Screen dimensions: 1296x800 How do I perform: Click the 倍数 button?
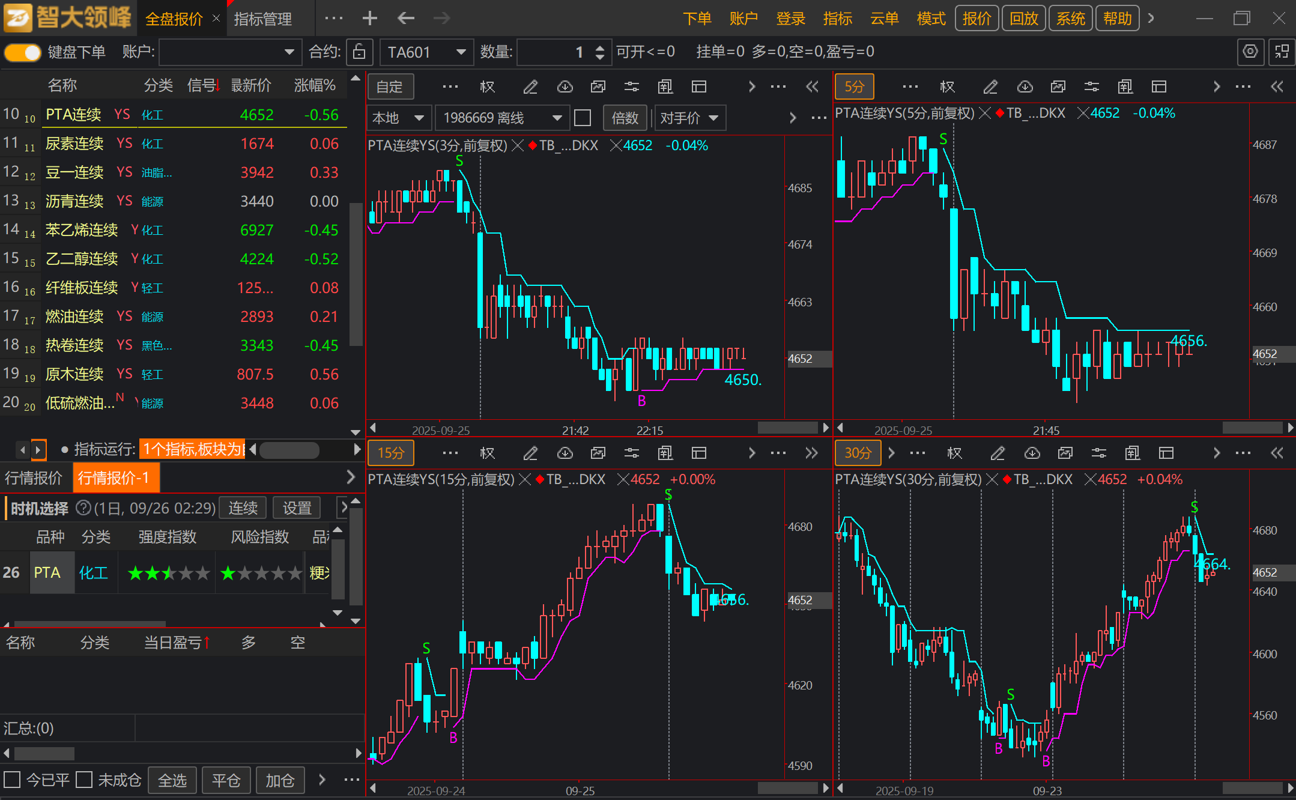(625, 118)
